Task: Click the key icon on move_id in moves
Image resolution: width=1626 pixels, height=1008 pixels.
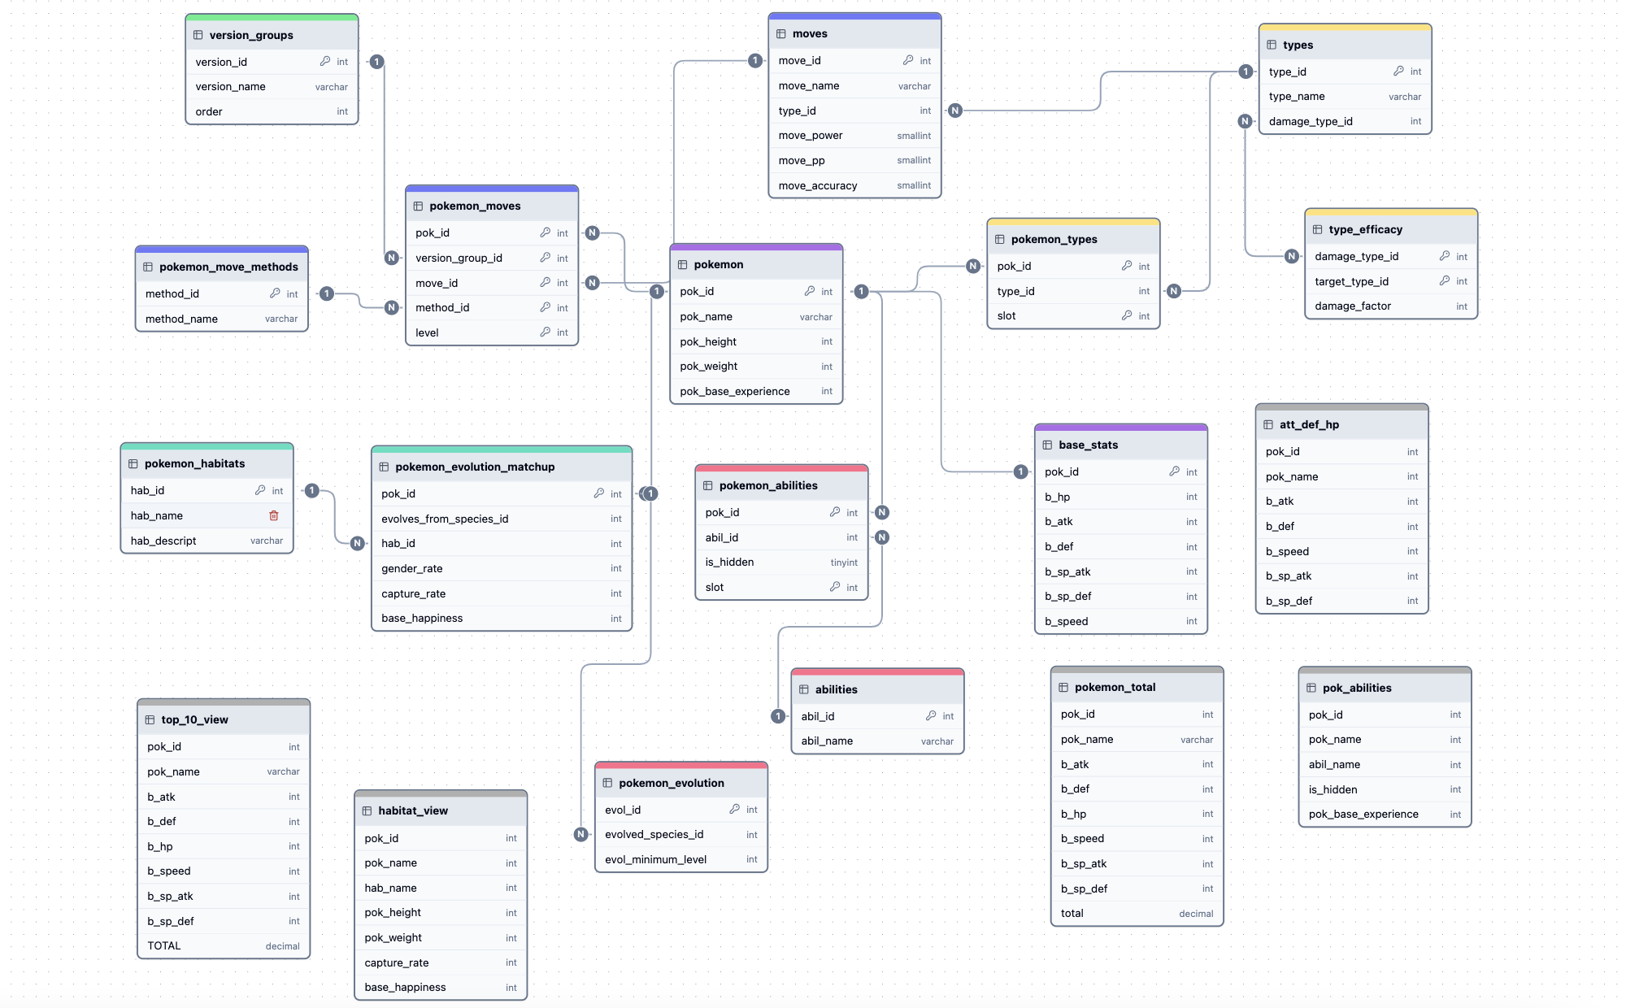Action: pos(908,60)
